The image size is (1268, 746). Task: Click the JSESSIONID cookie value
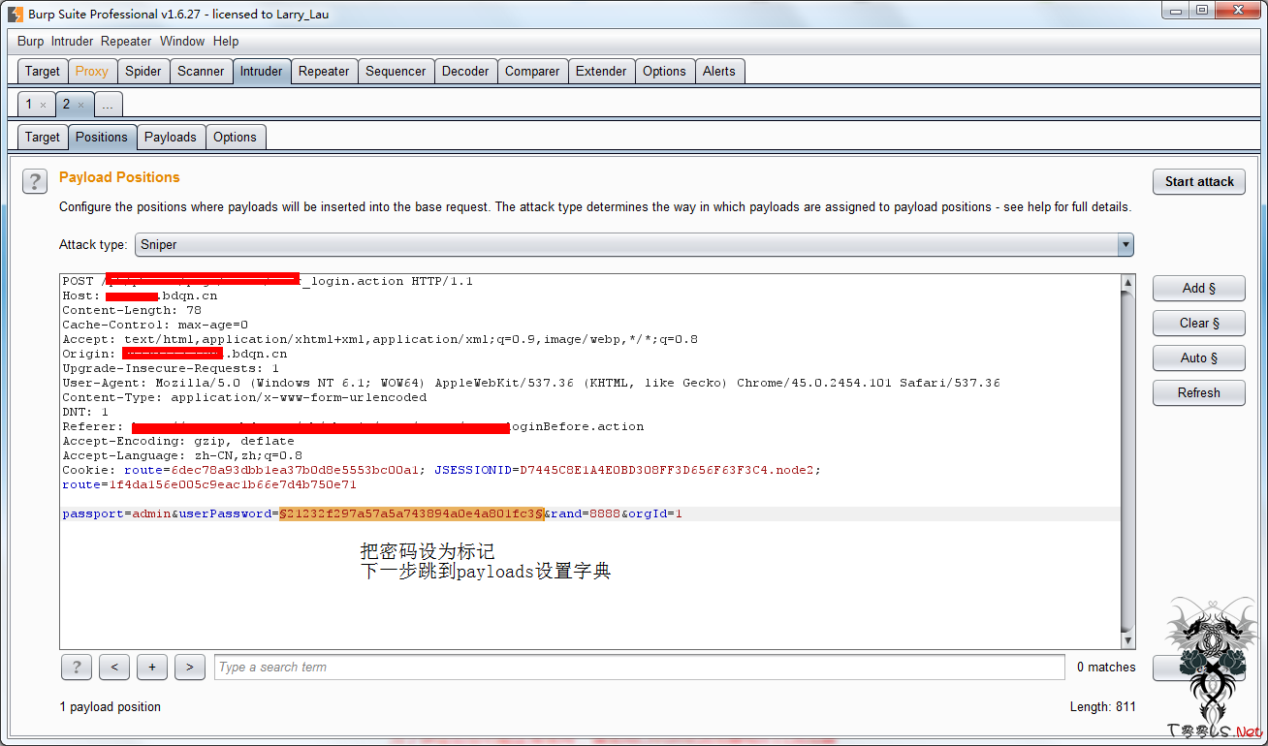point(667,470)
